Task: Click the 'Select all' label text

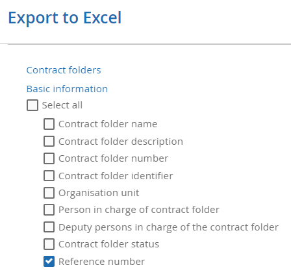Action: (62, 105)
